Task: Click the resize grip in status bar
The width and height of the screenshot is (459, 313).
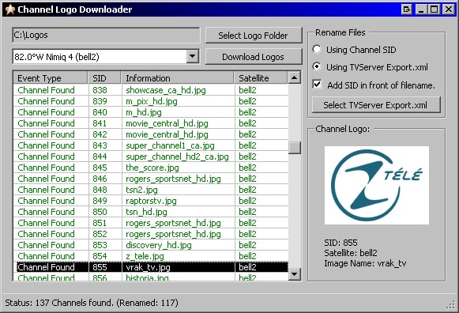Action: tap(451, 305)
